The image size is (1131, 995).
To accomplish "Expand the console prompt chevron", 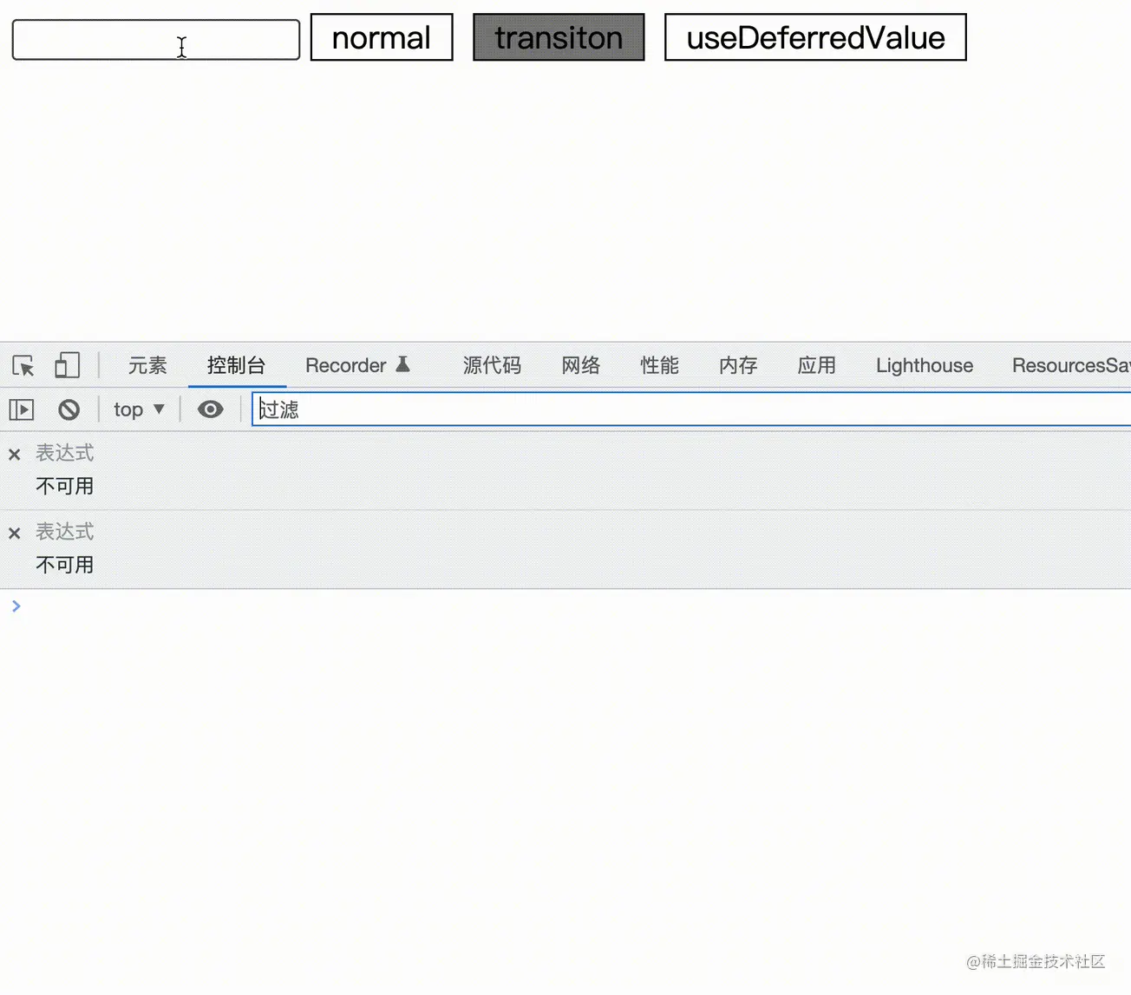I will tap(16, 606).
